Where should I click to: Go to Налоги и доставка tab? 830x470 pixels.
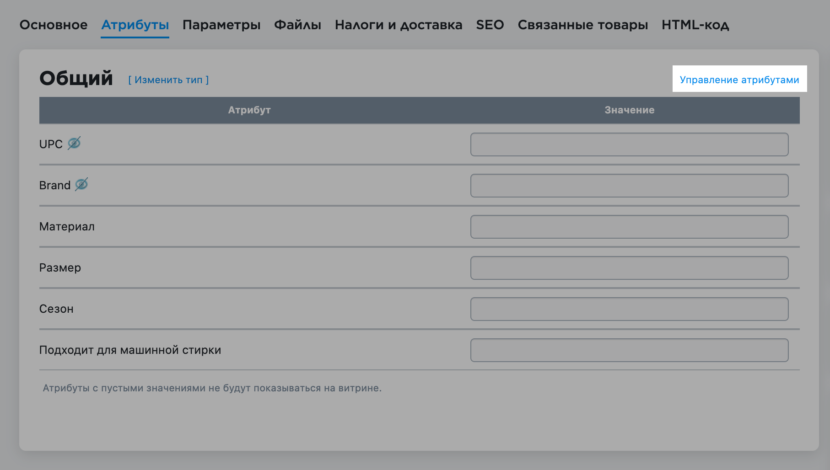coord(399,25)
